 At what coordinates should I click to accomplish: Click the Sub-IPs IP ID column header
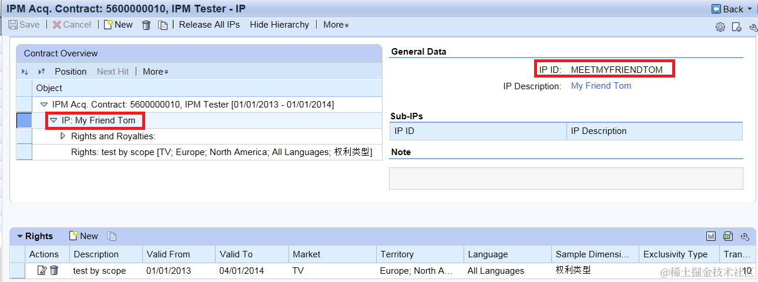tap(478, 131)
